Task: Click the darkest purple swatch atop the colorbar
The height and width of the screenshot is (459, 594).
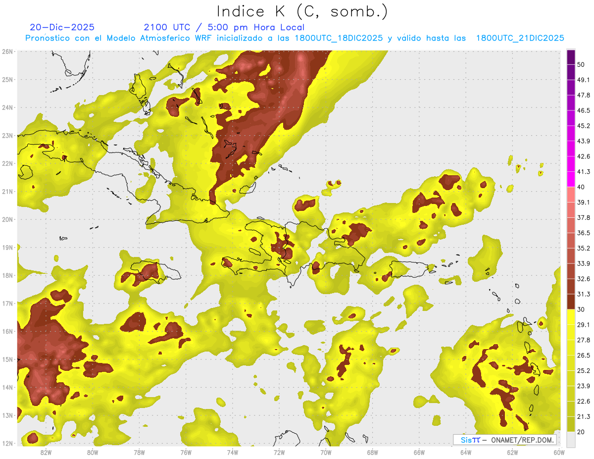Action: (571, 56)
